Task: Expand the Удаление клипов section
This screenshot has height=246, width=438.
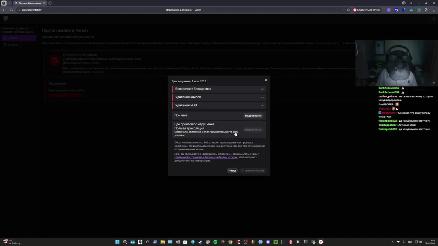Action: coord(219,97)
